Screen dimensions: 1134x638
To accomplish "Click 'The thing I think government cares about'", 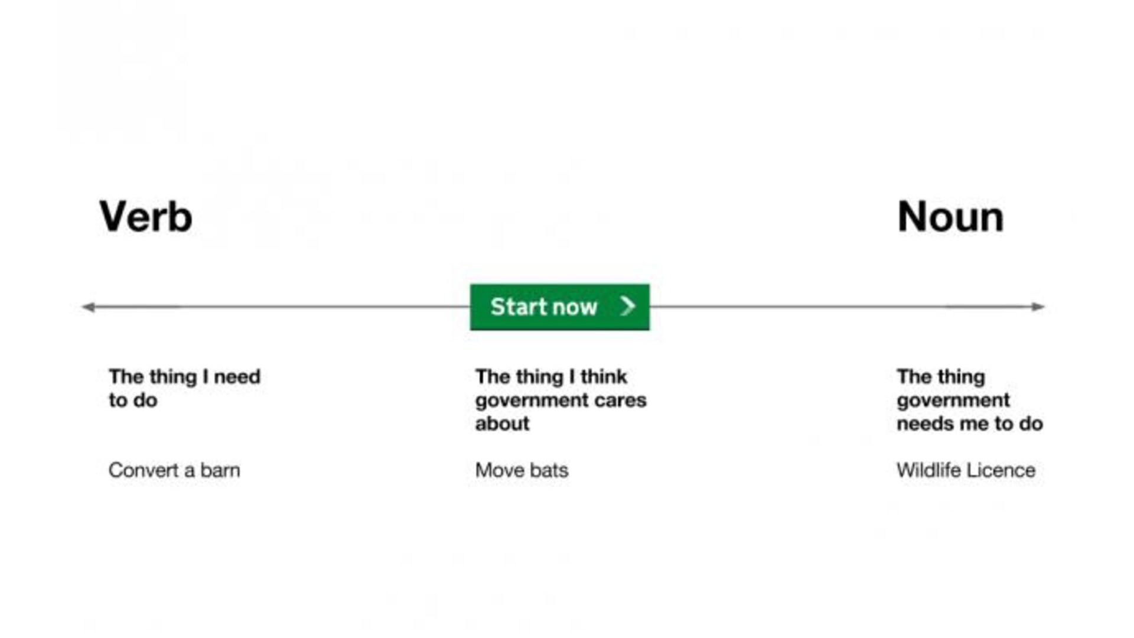I will pos(561,400).
